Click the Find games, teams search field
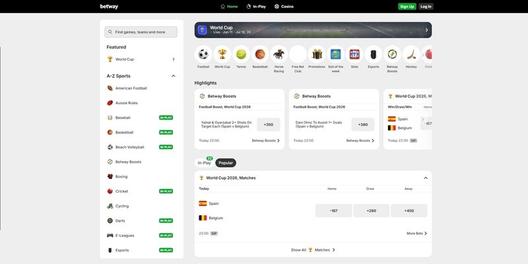528x264 pixels. click(x=141, y=32)
